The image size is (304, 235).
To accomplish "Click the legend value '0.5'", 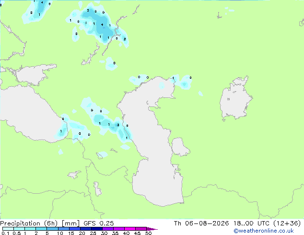I will pyautogui.click(x=17, y=233).
